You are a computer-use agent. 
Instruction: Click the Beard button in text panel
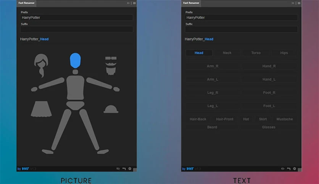click(212, 127)
